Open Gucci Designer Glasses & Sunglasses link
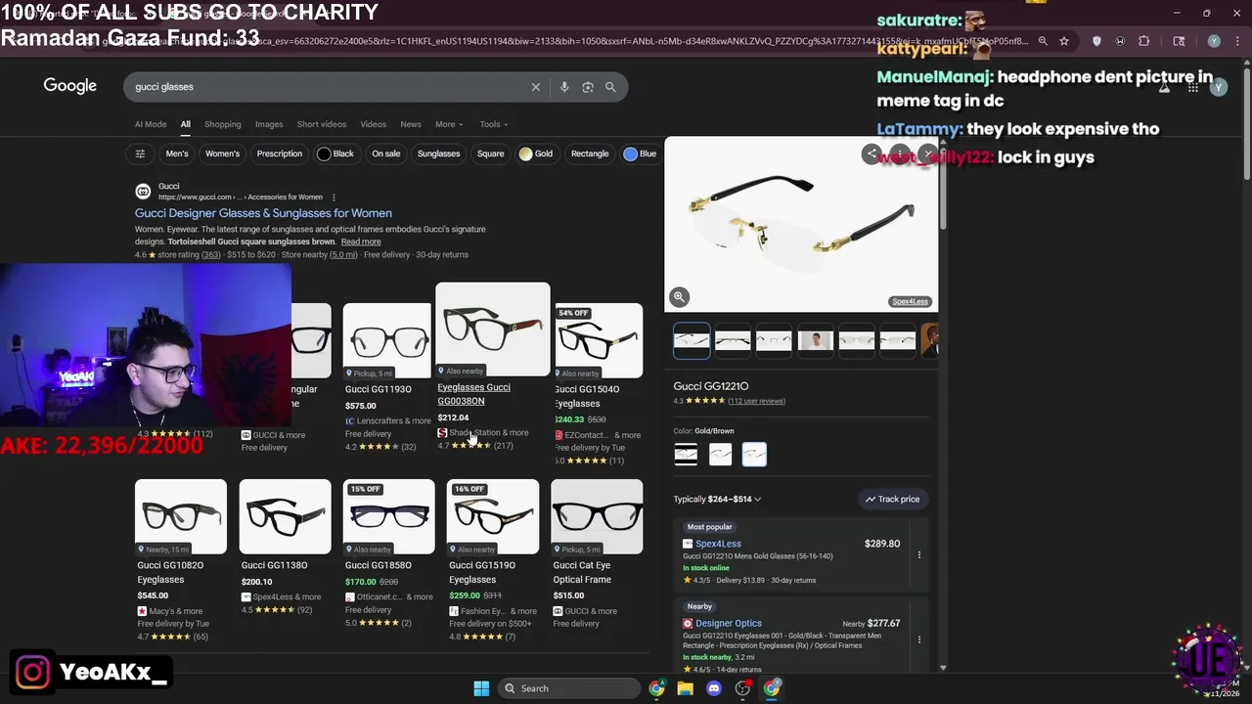The image size is (1252, 704). point(263,213)
